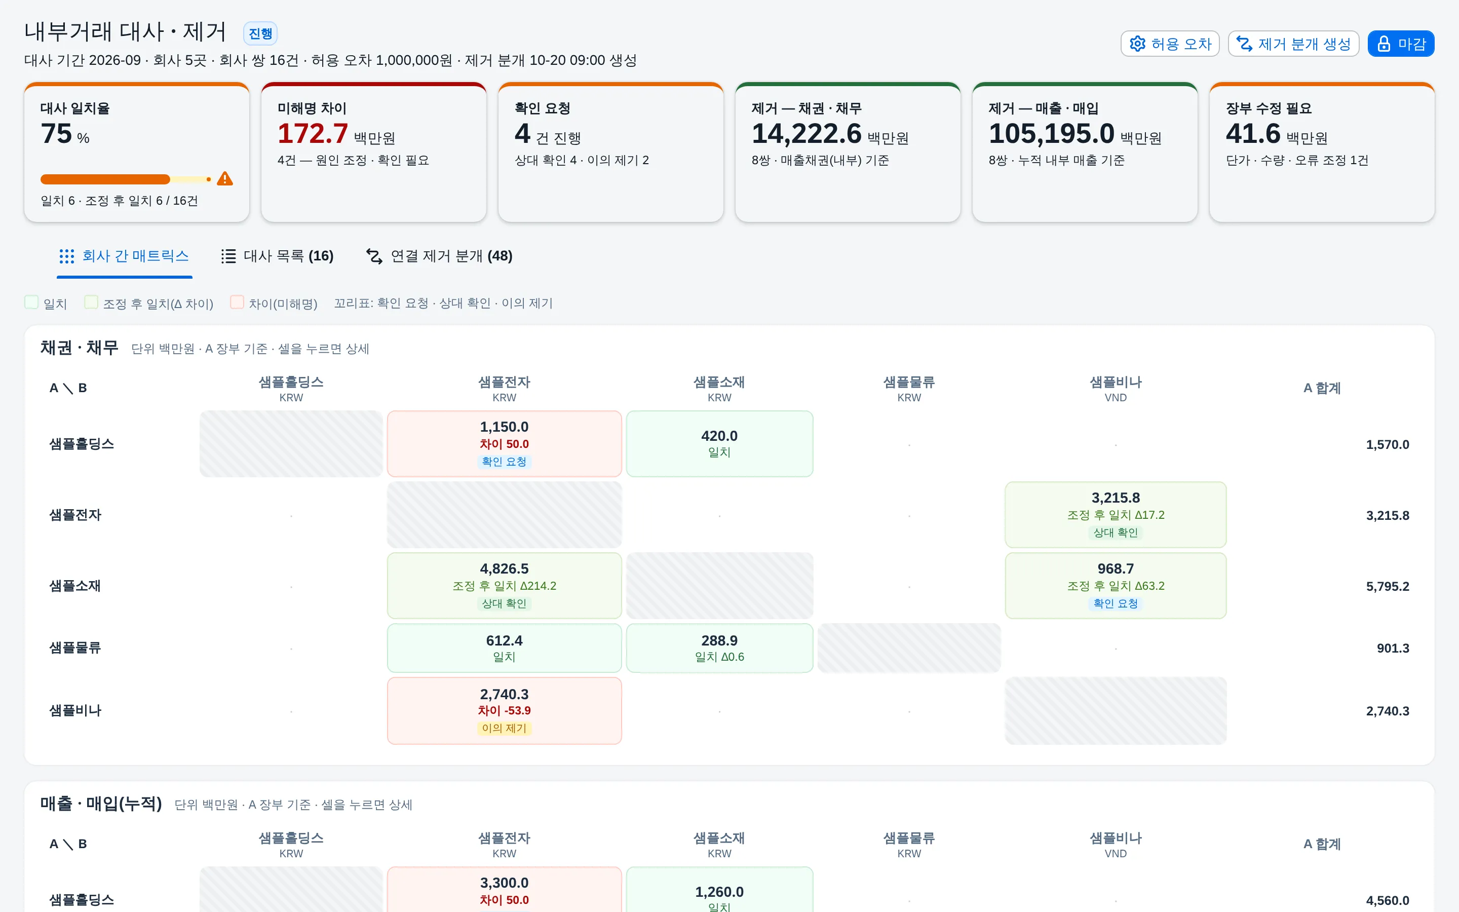Switch to 연결 제거 분개 (48) tab

(440, 256)
